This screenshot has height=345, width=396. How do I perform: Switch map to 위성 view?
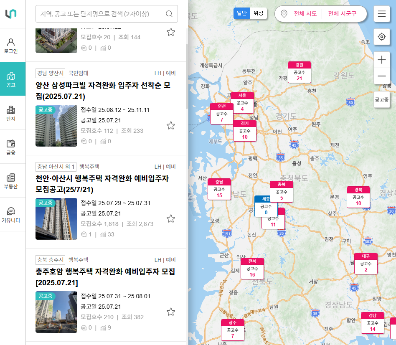(x=258, y=13)
